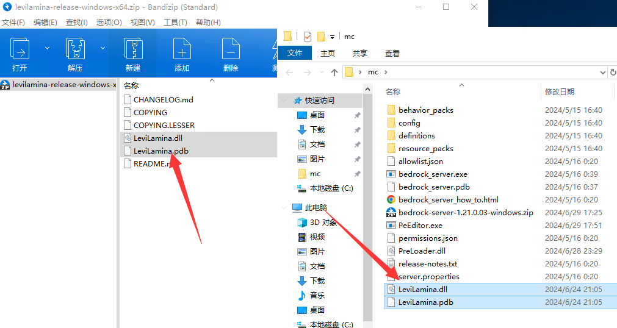Unpin 桌面 using its pin icon

[357, 115]
